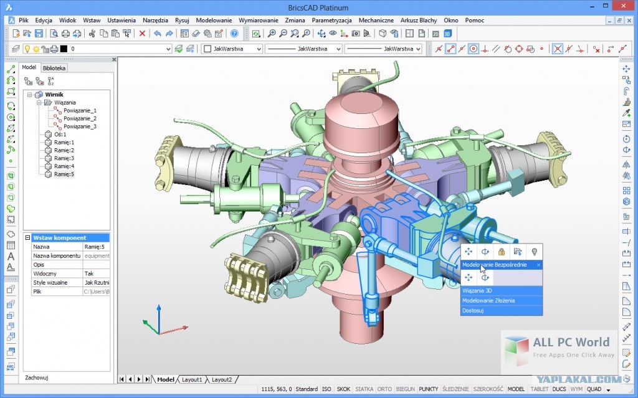Click the black layer color swatch
The width and height of the screenshot is (638, 398).
point(64,49)
